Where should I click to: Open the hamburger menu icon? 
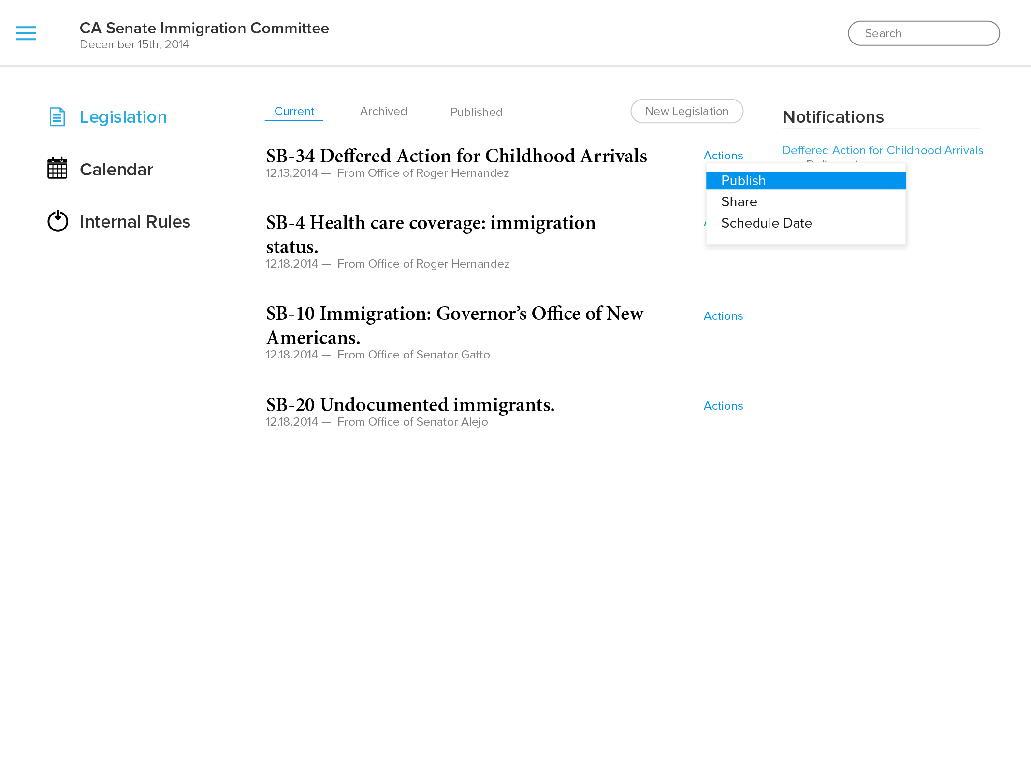26,33
